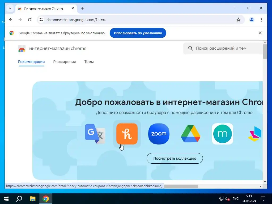
Task: Open the Honey extension icon
Action: coord(127,134)
